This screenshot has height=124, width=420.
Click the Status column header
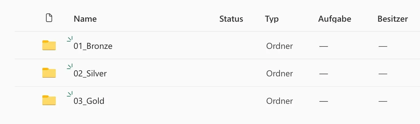pyautogui.click(x=231, y=19)
